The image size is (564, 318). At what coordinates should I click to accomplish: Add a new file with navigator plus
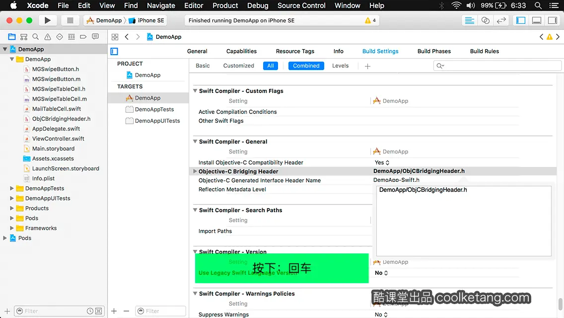tap(7, 311)
